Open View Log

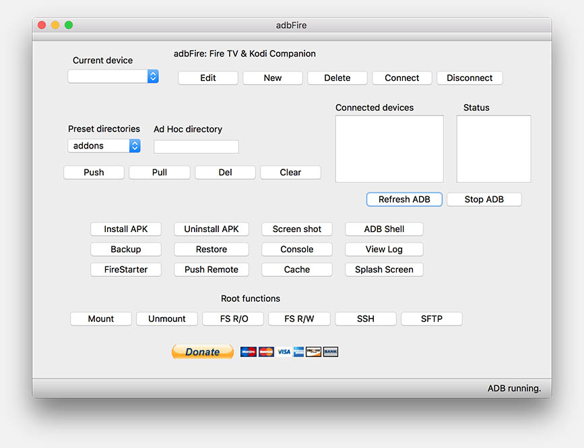click(384, 249)
